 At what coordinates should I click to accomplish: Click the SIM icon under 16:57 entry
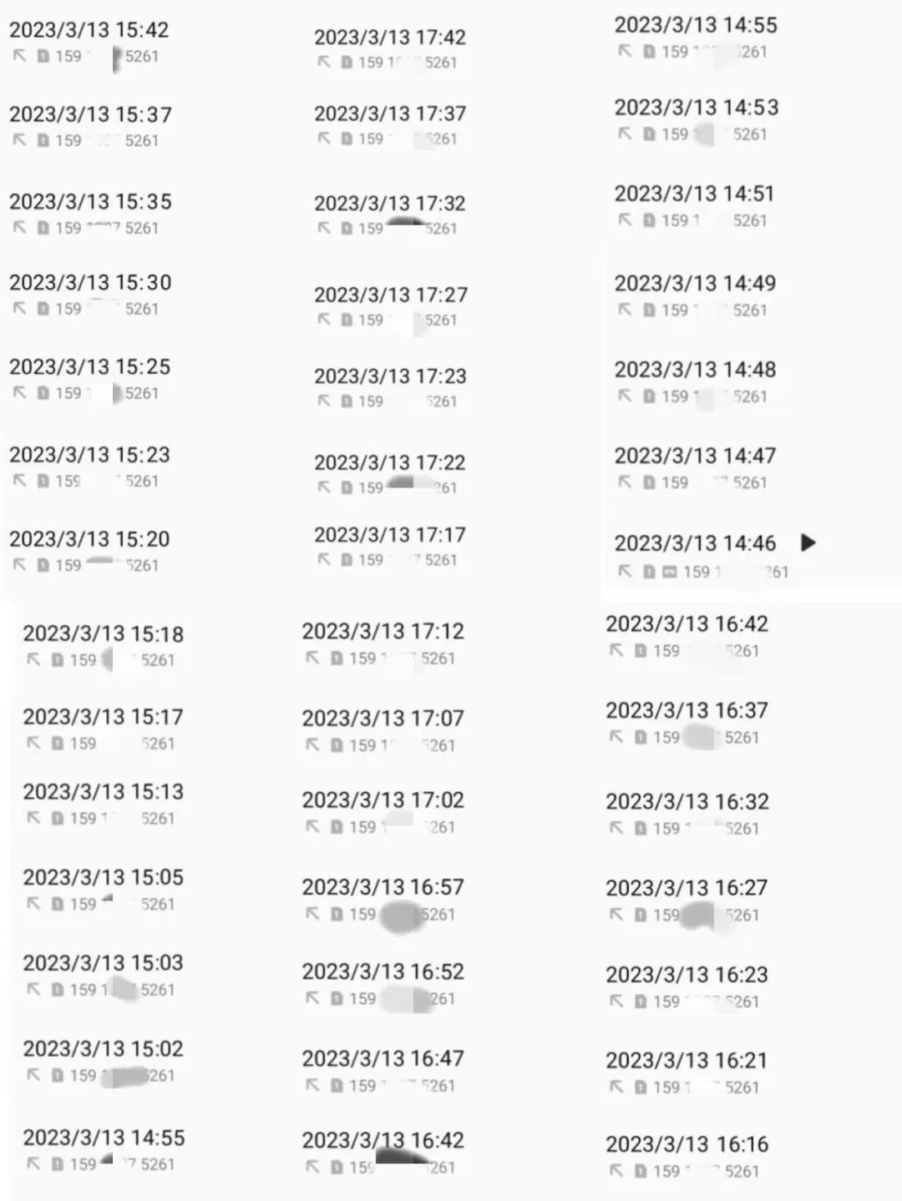[x=337, y=914]
